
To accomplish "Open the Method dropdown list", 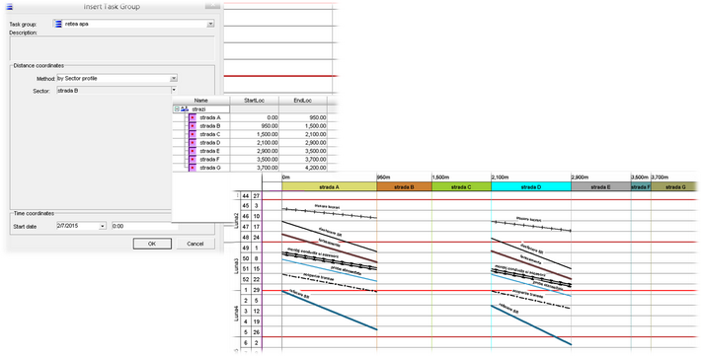I will pos(174,79).
